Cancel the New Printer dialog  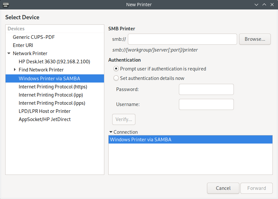coord(223,188)
